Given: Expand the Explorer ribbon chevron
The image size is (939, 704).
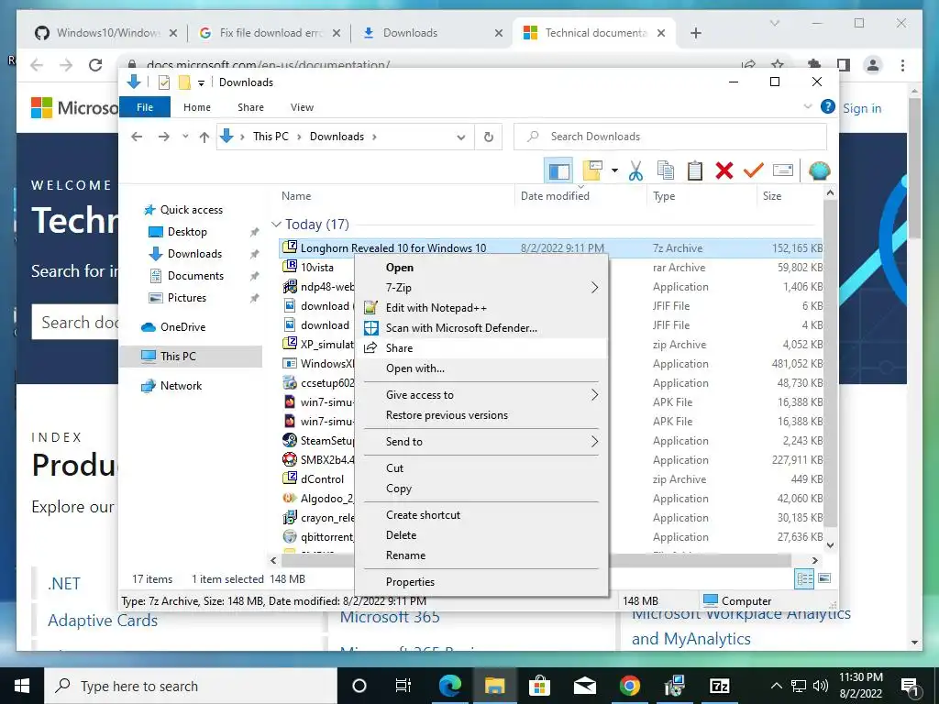Looking at the screenshot, I should click(808, 106).
